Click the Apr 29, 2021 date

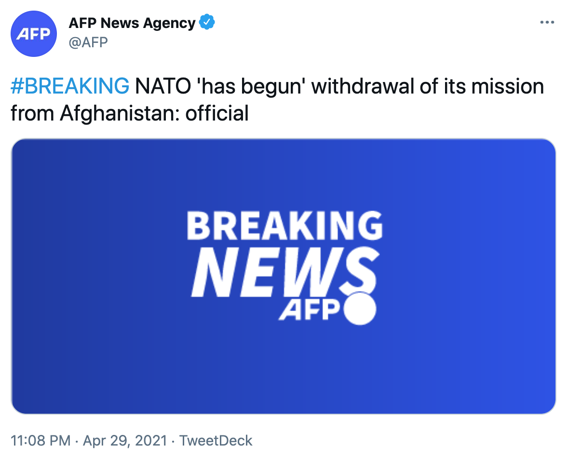point(125,441)
